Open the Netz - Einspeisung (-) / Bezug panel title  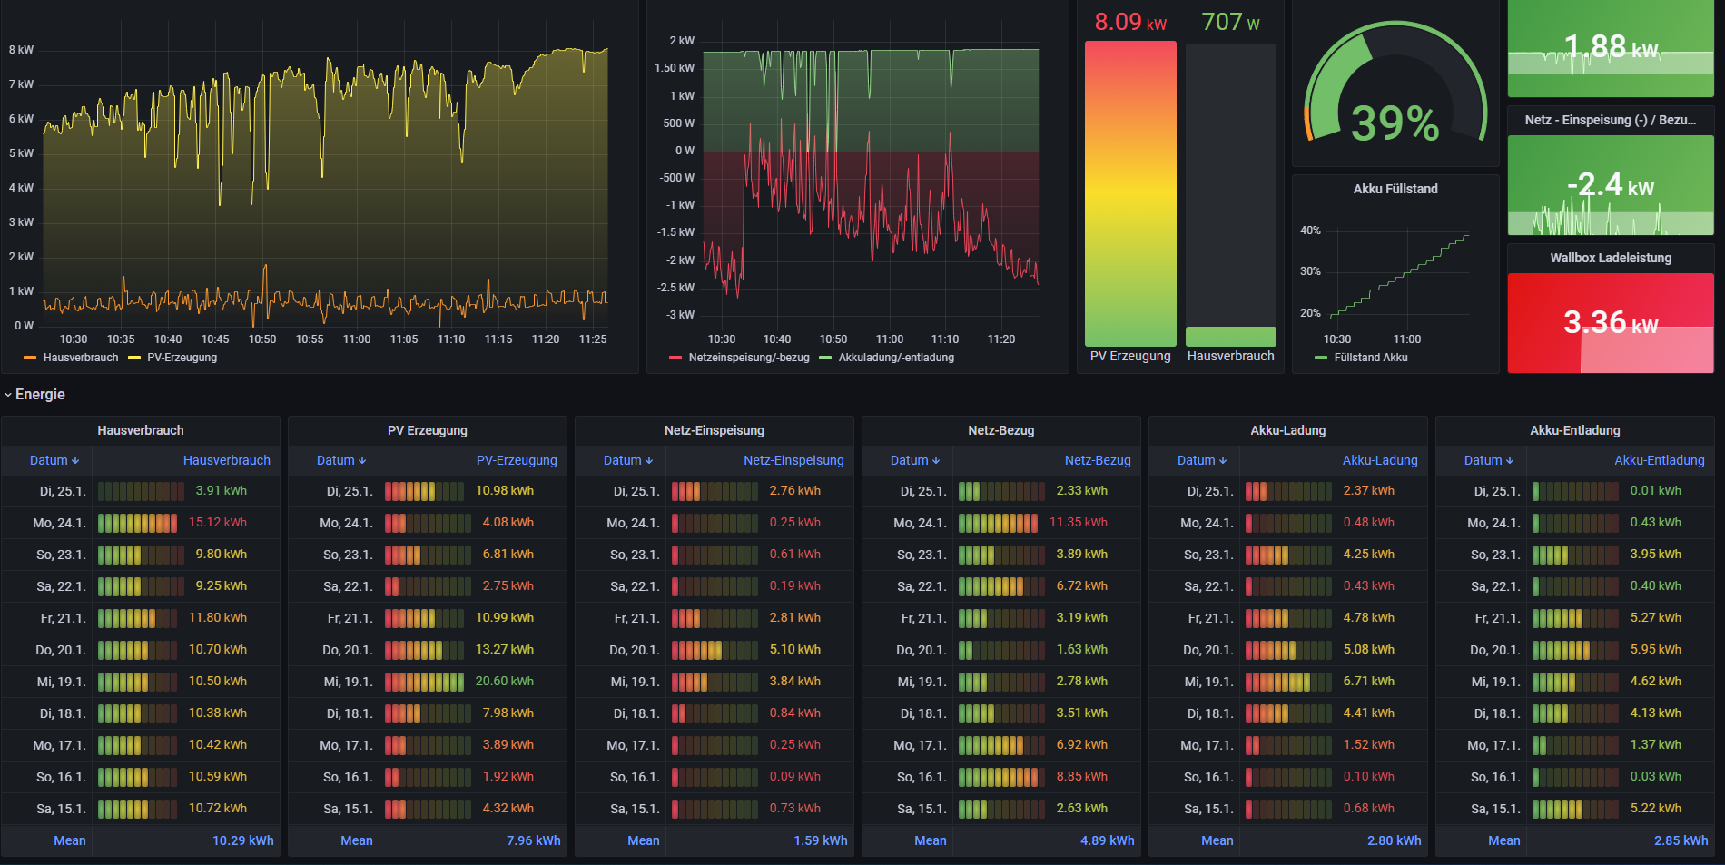tap(1611, 120)
